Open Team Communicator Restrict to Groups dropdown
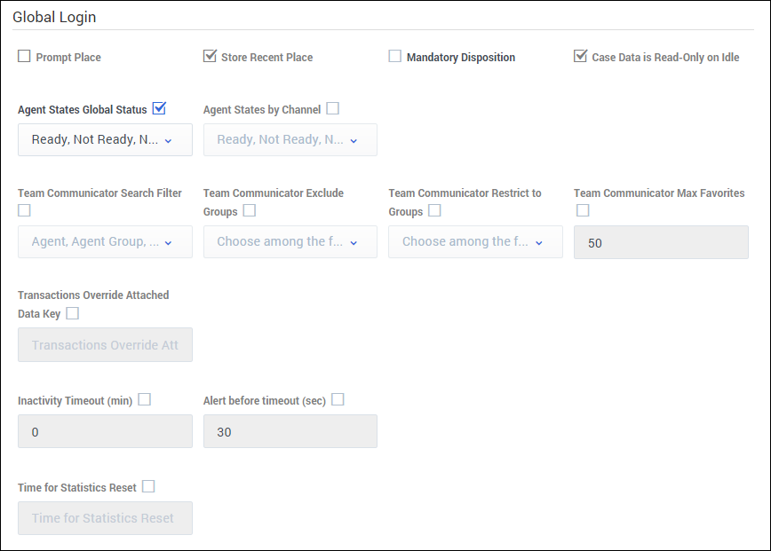771x551 pixels. tap(475, 242)
